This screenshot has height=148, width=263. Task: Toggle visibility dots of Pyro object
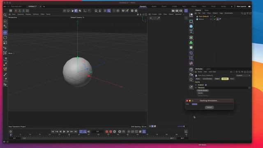coord(213,16)
